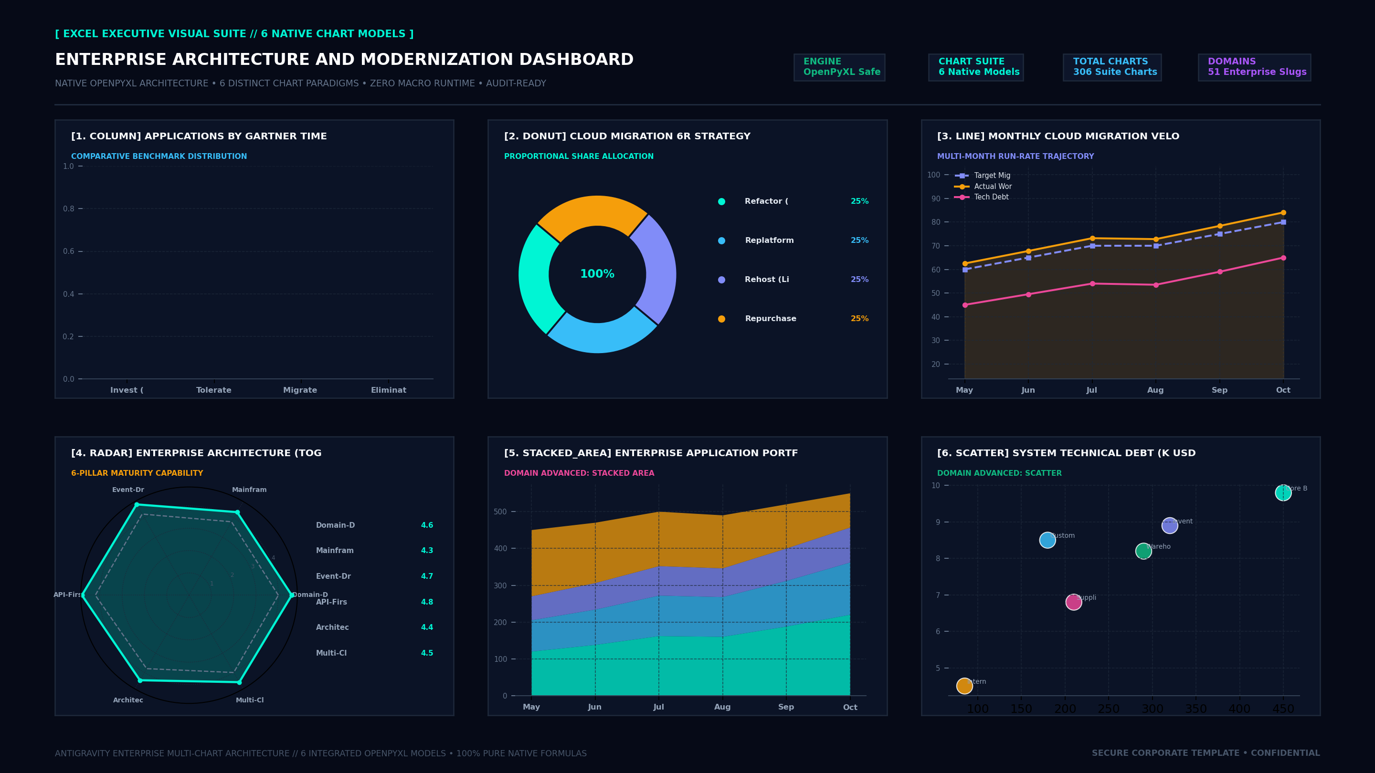This screenshot has height=773, width=1375.
Task: Click the Refactor 25% value in the donut legend
Action: [x=859, y=201]
